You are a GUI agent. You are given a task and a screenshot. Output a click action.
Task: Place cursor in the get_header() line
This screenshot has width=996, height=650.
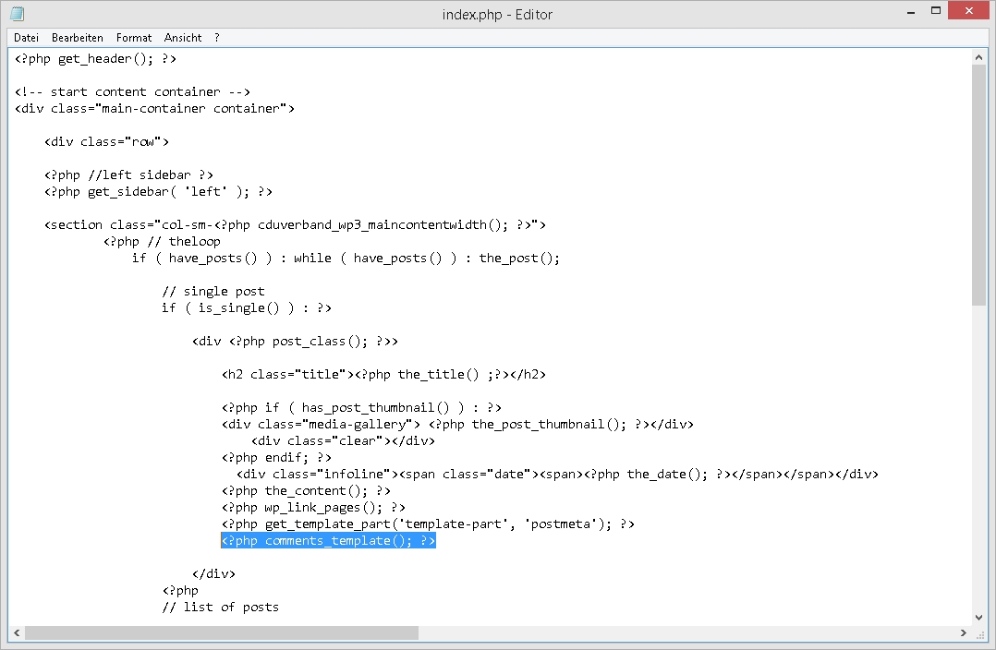[x=95, y=59]
